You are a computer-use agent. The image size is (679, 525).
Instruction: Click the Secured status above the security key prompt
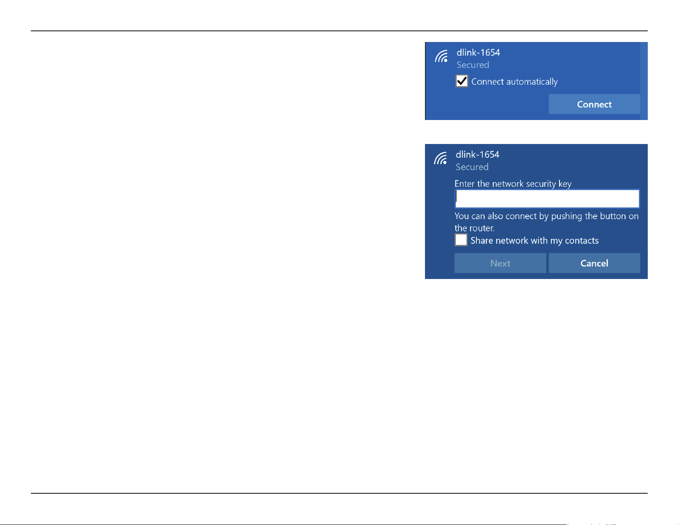tap(472, 167)
